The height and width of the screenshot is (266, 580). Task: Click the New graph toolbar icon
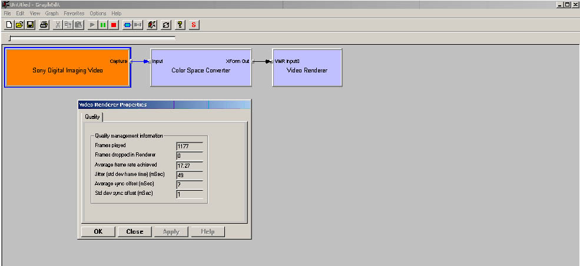pos(9,25)
